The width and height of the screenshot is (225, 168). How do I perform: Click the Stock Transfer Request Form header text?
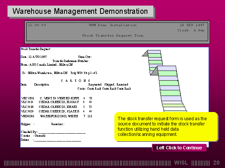tap(112, 35)
